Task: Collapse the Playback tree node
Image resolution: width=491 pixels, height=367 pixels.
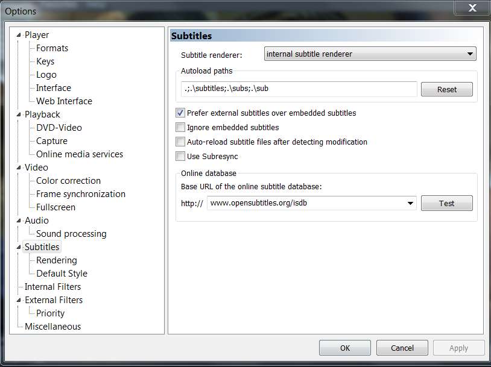Action: 19,114
